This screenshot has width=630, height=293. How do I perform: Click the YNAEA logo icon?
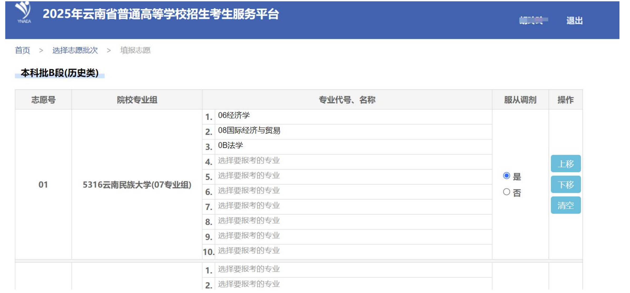(24, 12)
